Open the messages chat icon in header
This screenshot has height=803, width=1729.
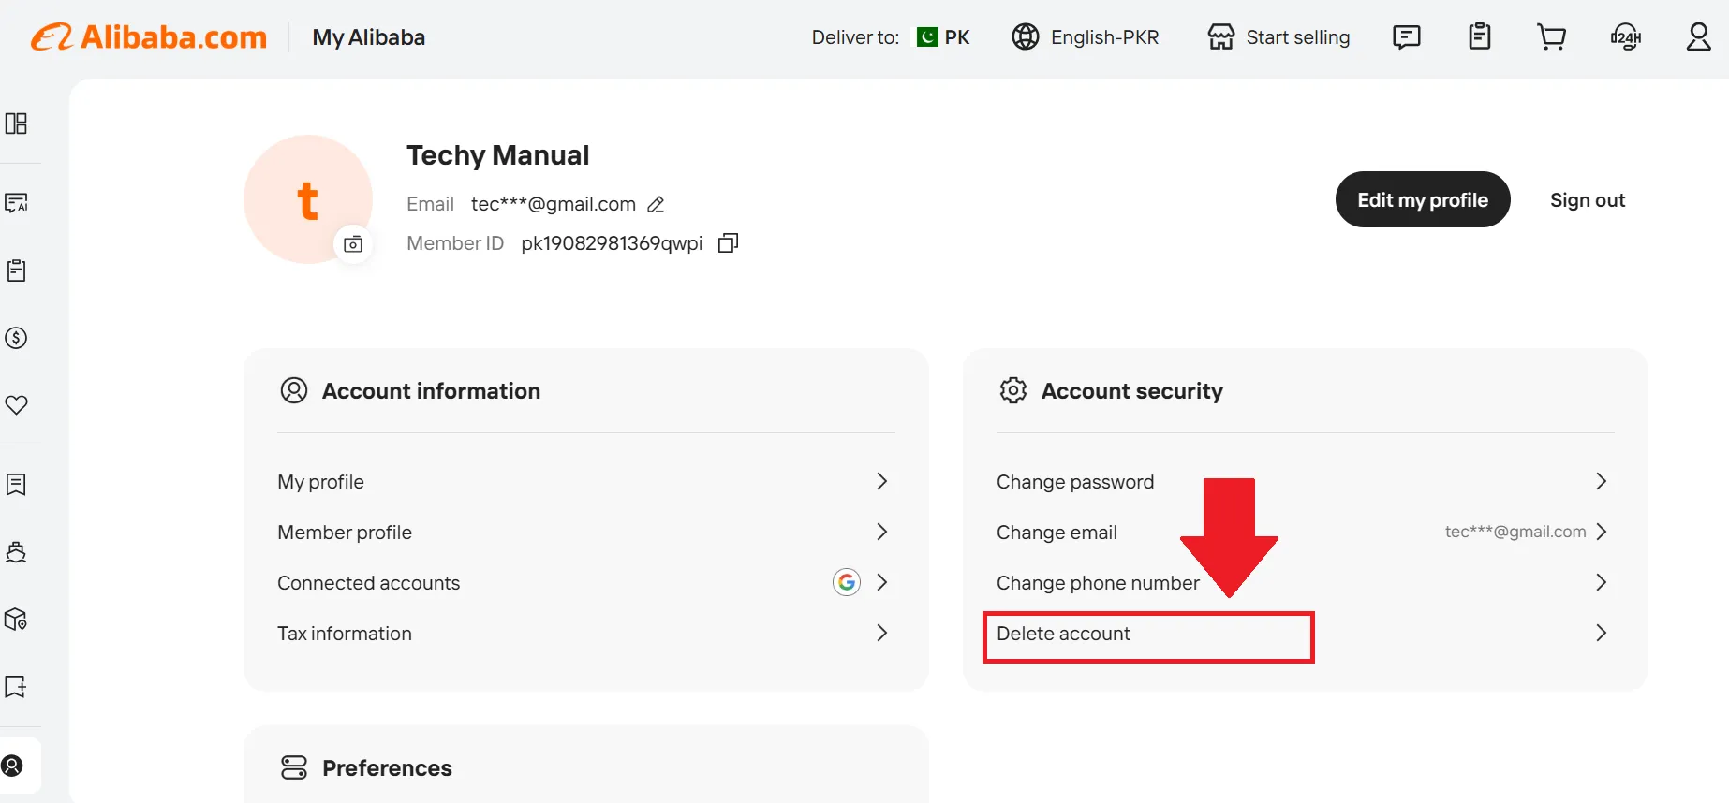(x=1407, y=37)
